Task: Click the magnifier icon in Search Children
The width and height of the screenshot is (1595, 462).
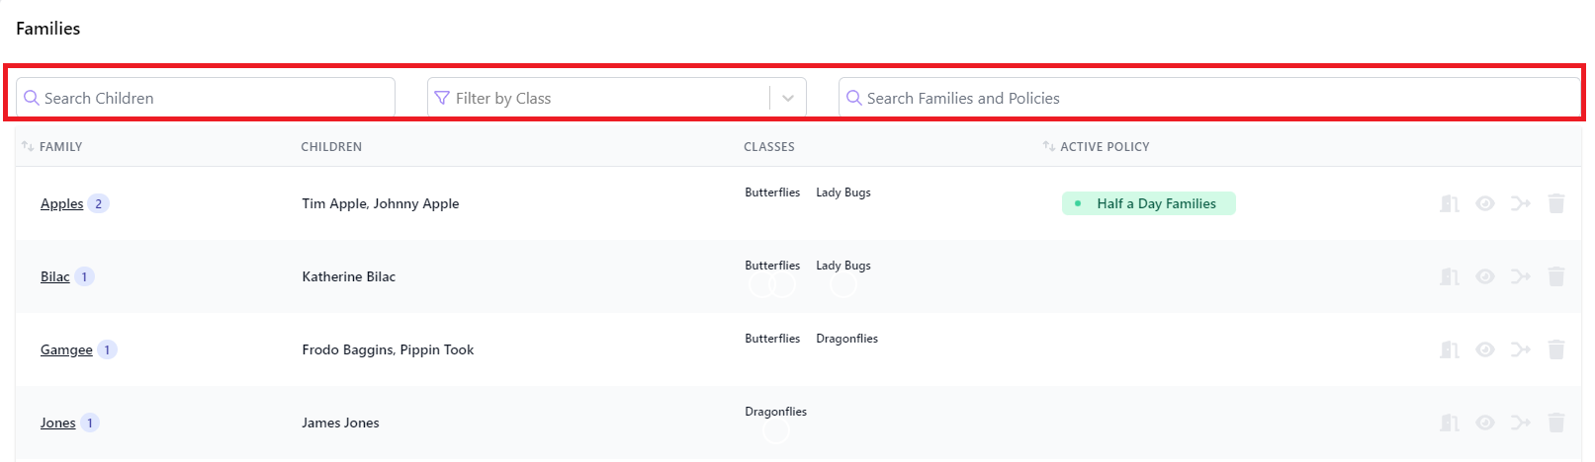Action: [x=32, y=98]
